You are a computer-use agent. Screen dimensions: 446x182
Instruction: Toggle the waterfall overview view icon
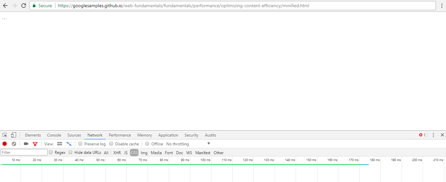pos(69,144)
